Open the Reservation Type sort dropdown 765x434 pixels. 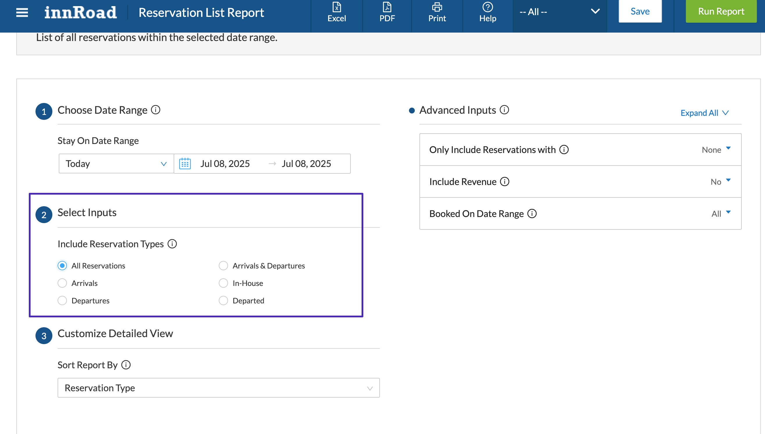[218, 388]
